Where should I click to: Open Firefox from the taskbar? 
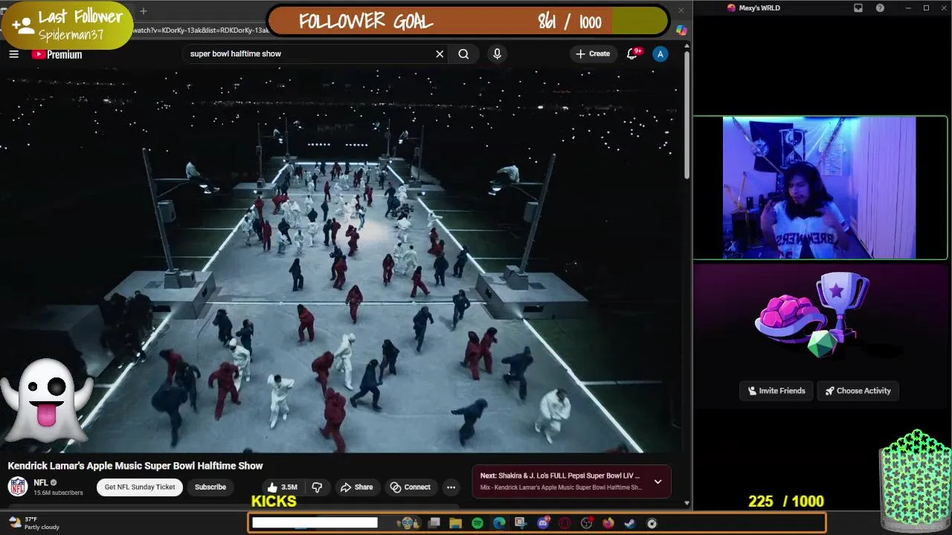608,523
